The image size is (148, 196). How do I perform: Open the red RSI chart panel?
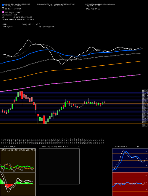point(130,184)
